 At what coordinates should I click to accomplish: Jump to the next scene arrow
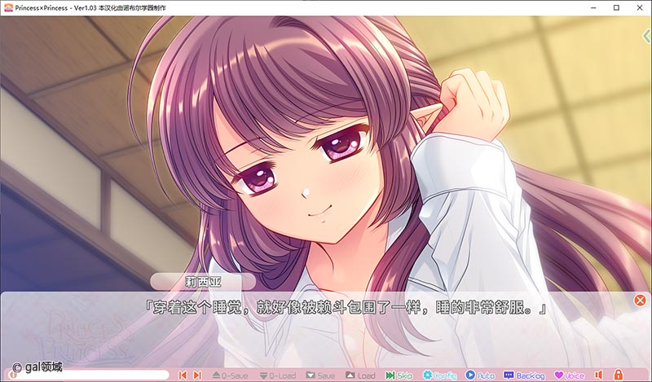click(x=196, y=375)
